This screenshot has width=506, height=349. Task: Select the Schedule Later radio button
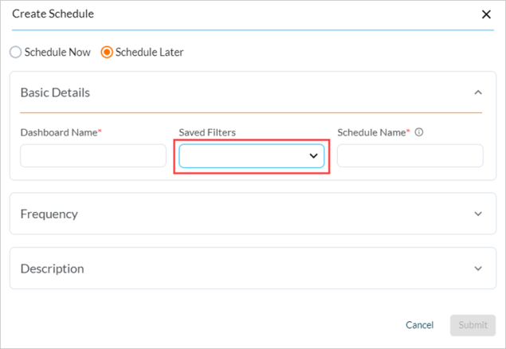[x=107, y=53]
